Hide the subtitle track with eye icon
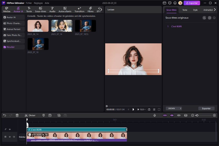Viewport: 219px width, 146px height. pos(10,129)
